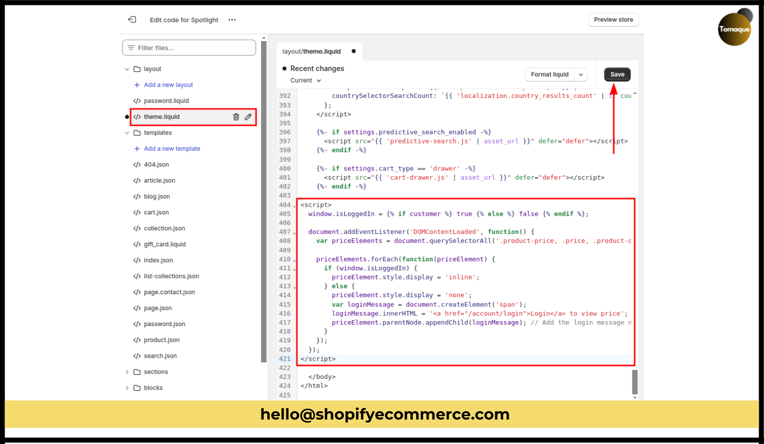Click the code icon beside page.contact.json
Image resolution: width=764 pixels, height=444 pixels.
[137, 292]
